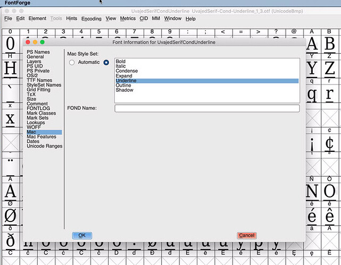Select the Ø glyph cell
341x265 pixels.
[10, 216]
